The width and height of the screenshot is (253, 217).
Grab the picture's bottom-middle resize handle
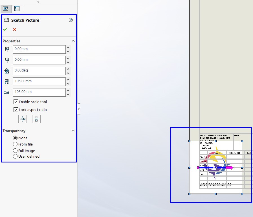click(x=215, y=194)
